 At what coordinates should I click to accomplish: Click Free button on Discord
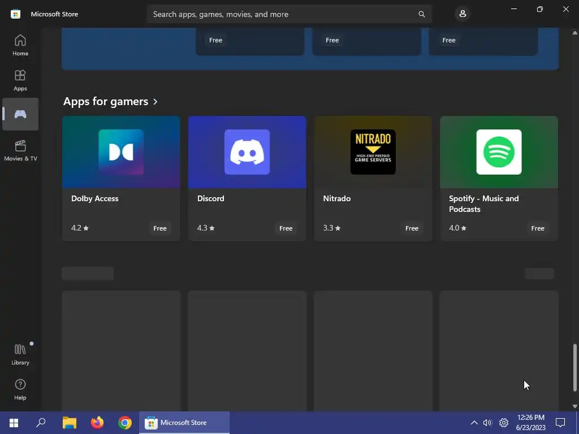pyautogui.click(x=286, y=228)
